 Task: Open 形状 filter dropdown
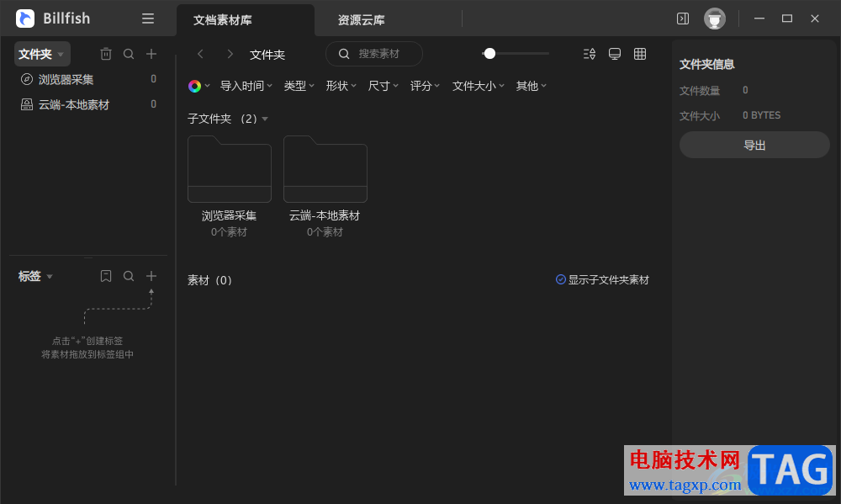[x=341, y=86]
